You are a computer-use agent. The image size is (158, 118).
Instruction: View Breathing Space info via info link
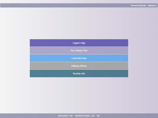coord(98,116)
